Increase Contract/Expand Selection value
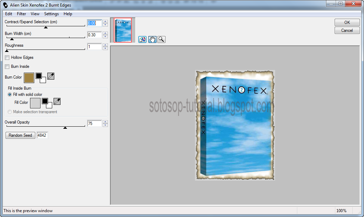364x217 pixels. click(x=105, y=21)
